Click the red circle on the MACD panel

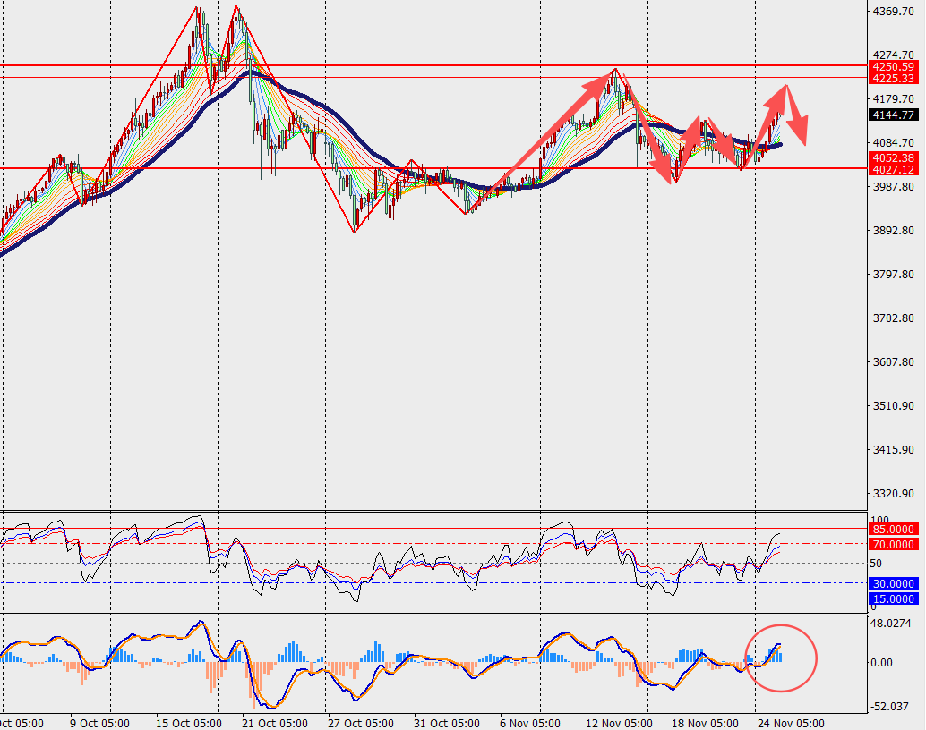pyautogui.click(x=779, y=632)
